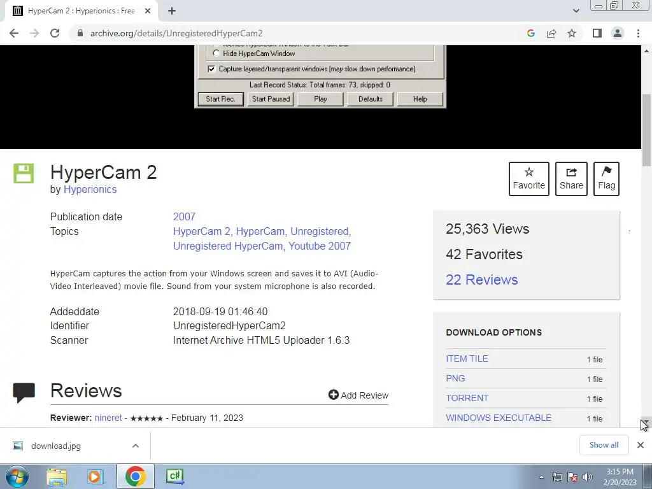
Task: Share the HyperCam 2 item
Action: (571, 179)
